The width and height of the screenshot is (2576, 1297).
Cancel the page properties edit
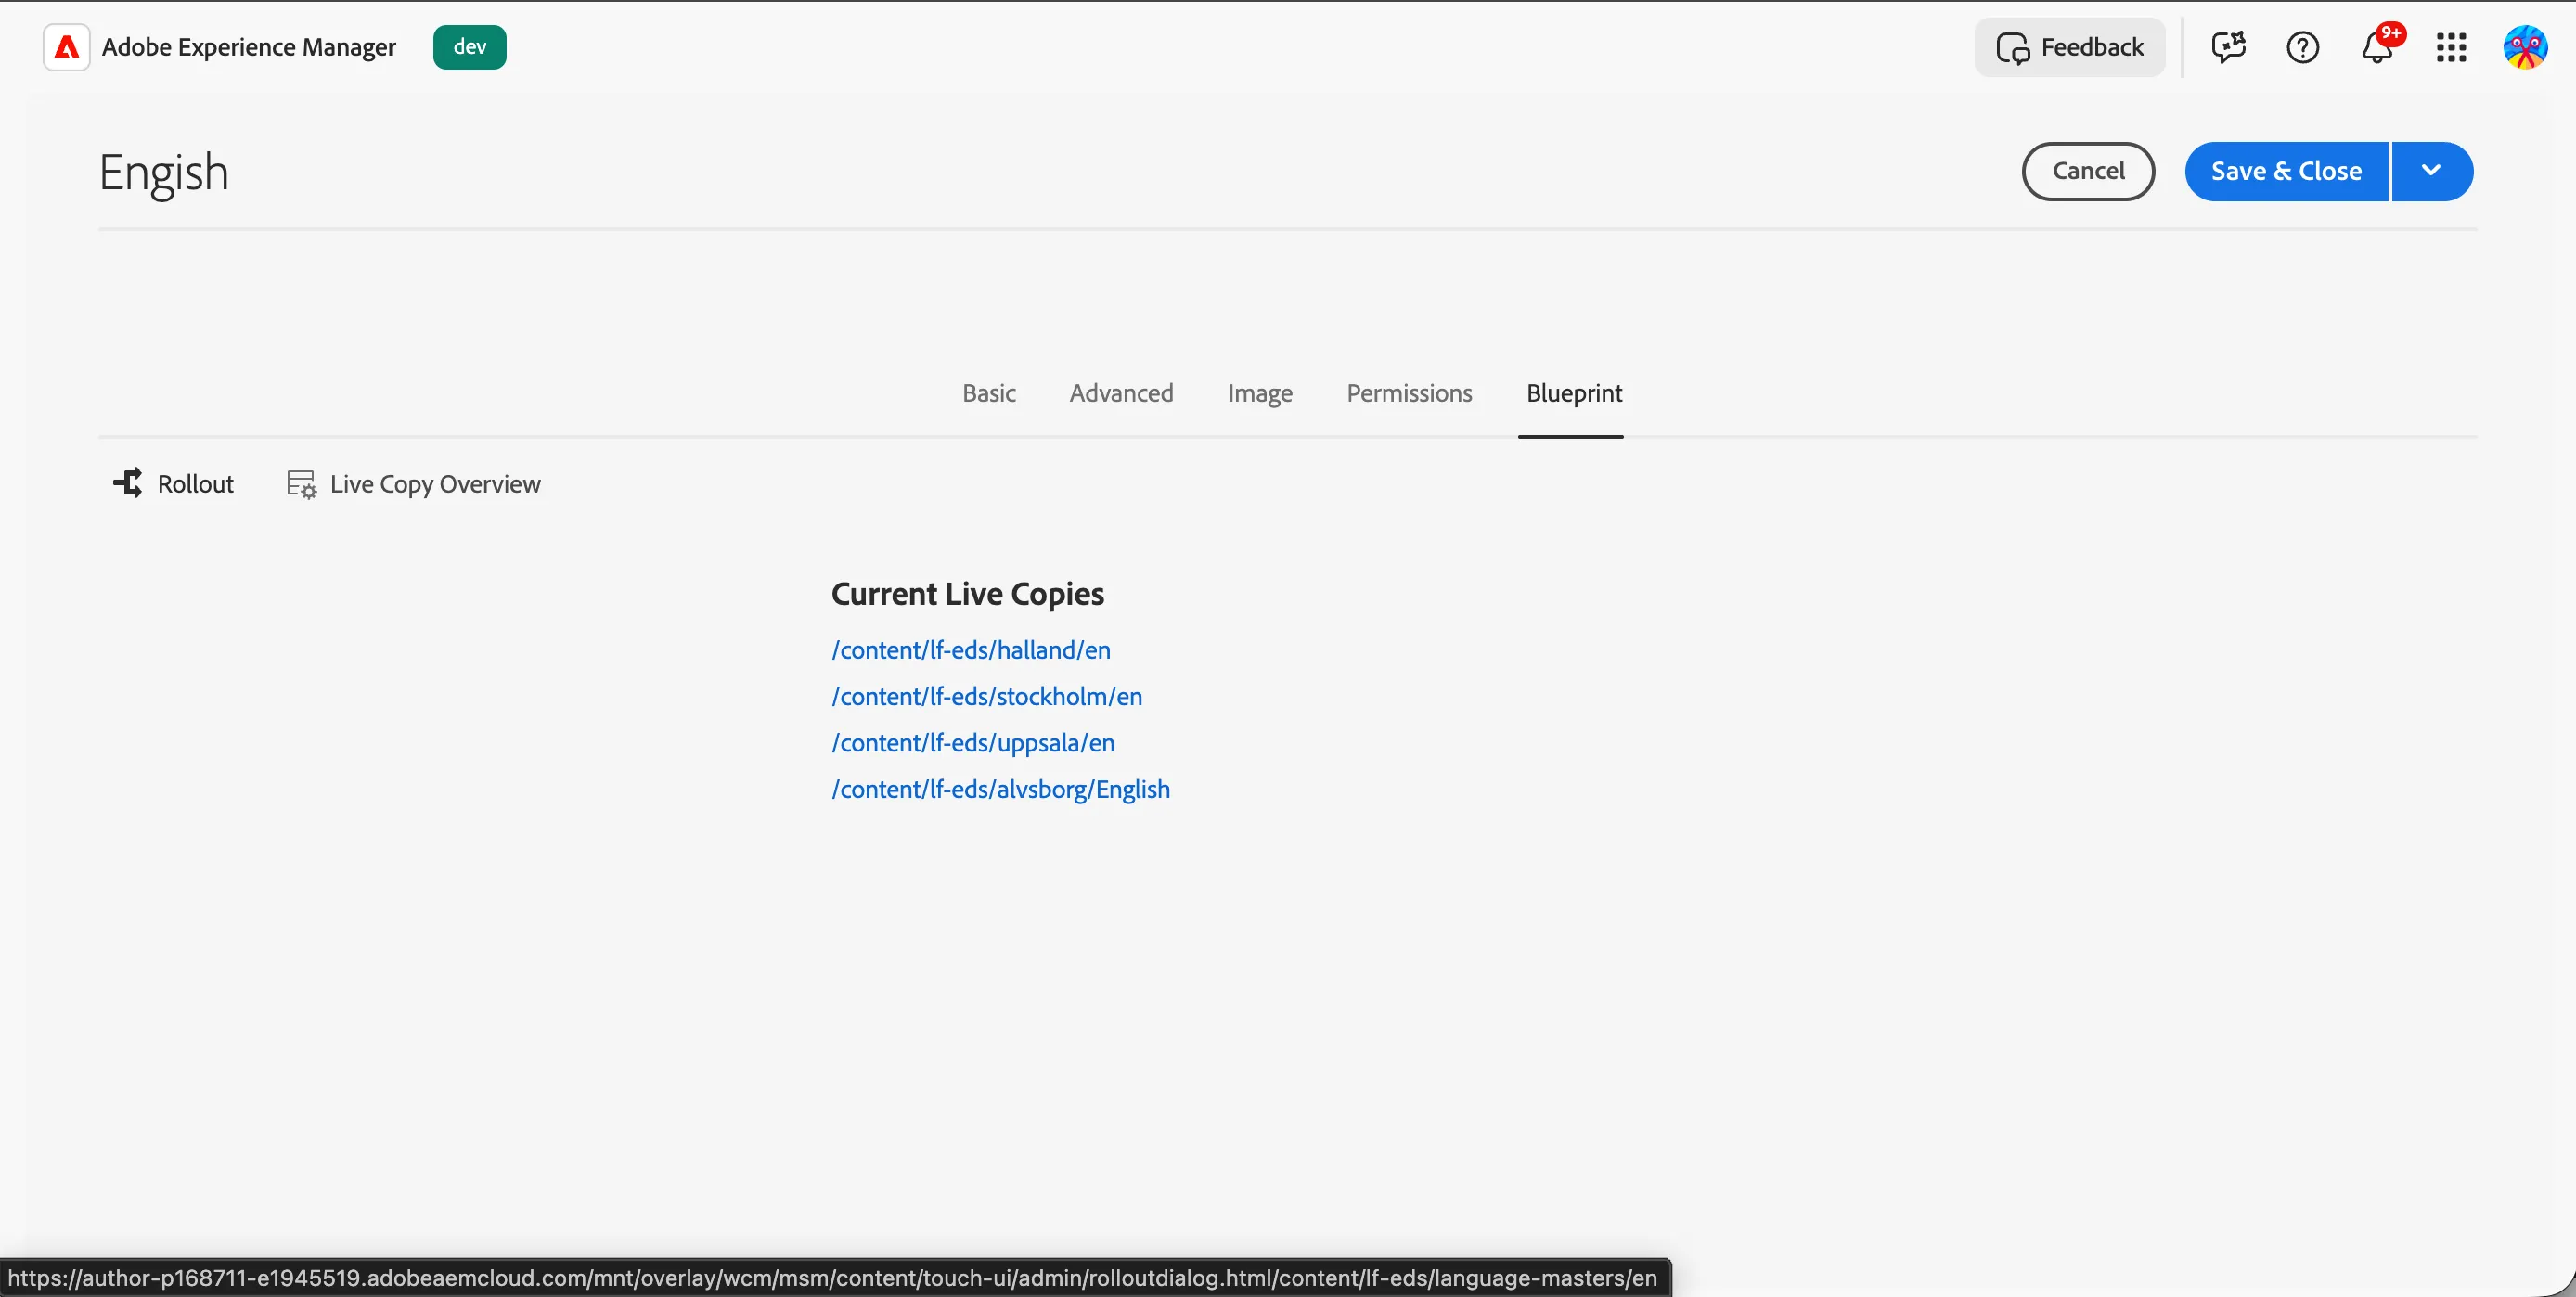click(2088, 171)
